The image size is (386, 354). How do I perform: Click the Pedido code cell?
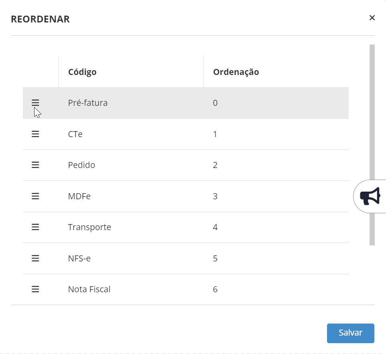[81, 165]
